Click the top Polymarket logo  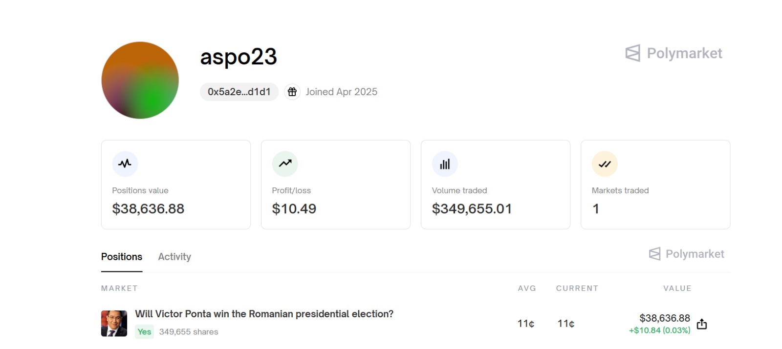(673, 53)
